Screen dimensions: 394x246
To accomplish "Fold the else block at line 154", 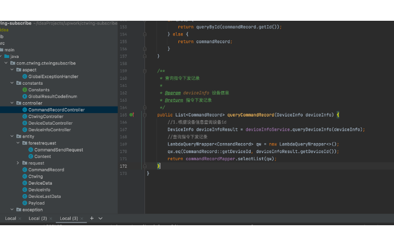I will pos(144,34).
